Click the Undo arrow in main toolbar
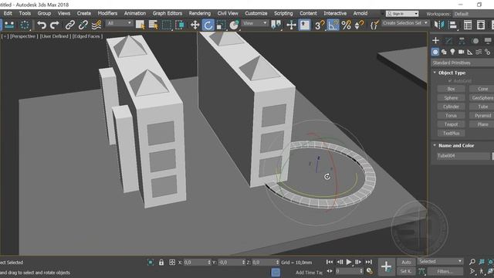 (x=42, y=25)
